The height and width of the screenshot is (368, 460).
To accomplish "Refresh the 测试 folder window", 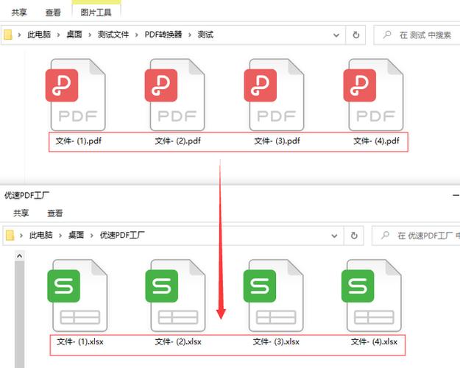I will pyautogui.click(x=355, y=35).
